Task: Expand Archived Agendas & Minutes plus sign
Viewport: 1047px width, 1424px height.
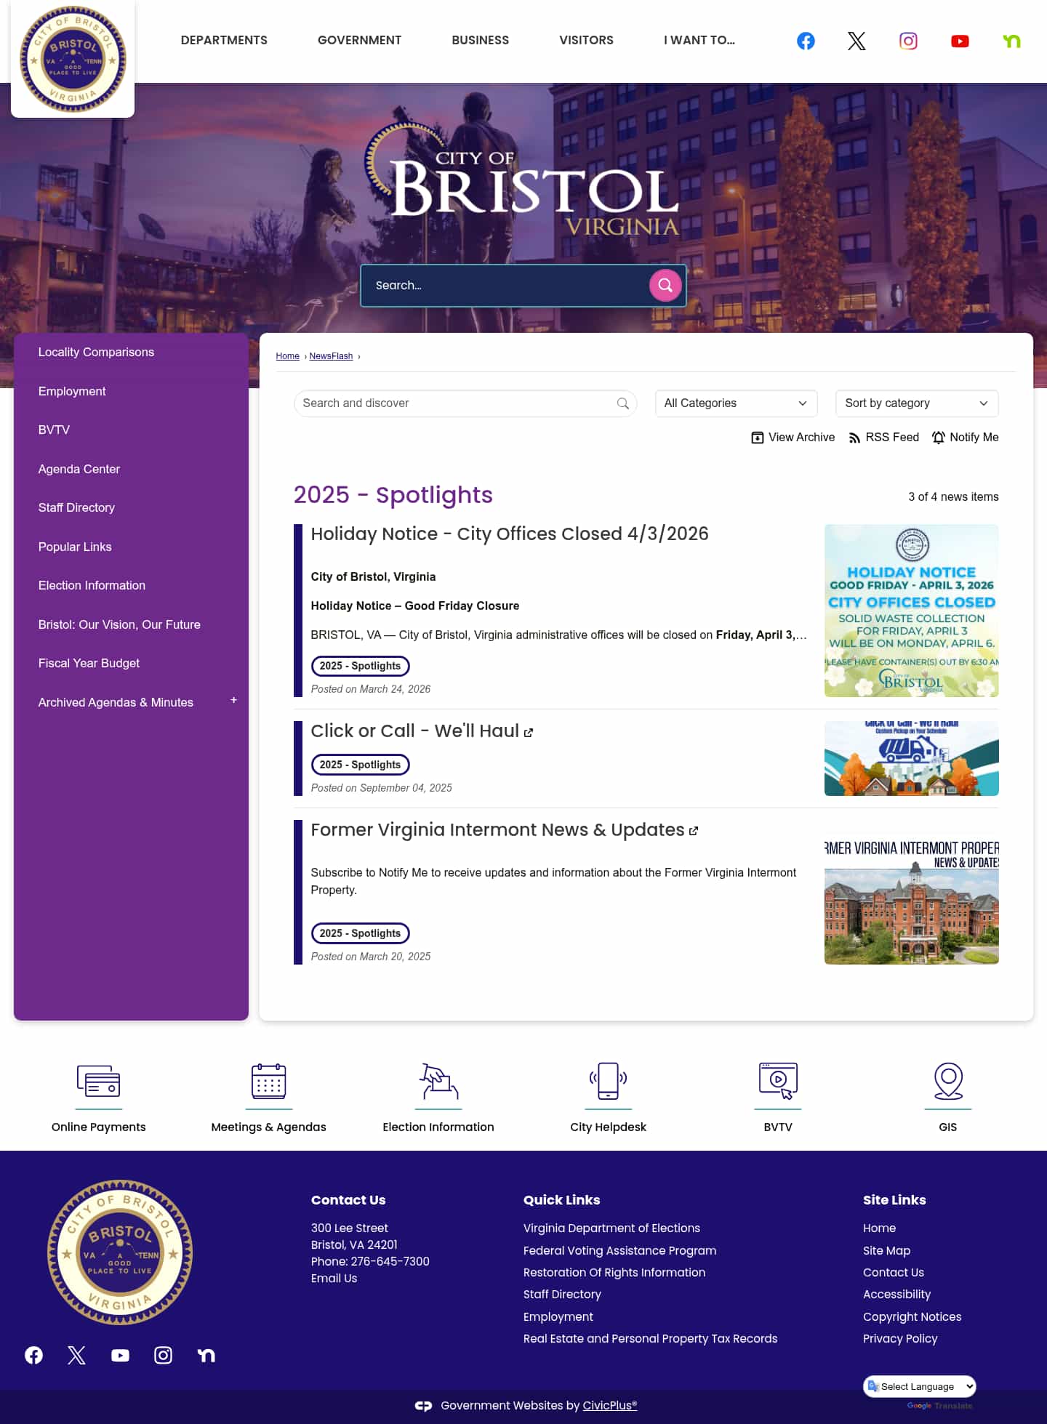Action: (x=233, y=701)
